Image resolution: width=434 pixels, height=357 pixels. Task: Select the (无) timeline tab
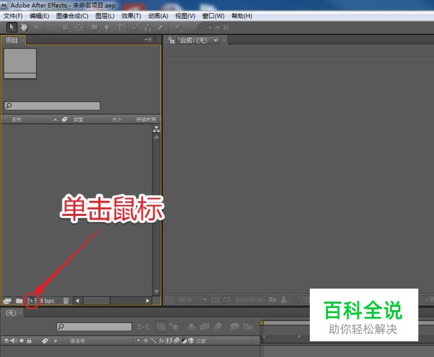pyautogui.click(x=11, y=313)
